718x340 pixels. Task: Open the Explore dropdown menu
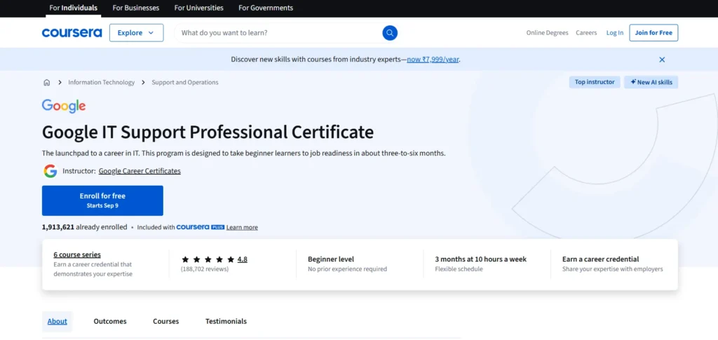tap(136, 33)
